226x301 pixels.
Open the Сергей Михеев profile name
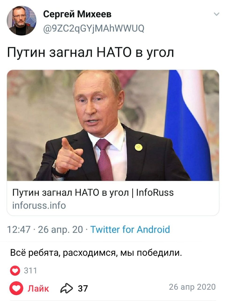coord(77,15)
